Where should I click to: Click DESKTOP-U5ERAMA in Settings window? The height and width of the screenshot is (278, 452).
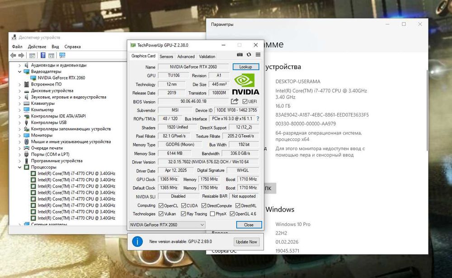point(298,82)
